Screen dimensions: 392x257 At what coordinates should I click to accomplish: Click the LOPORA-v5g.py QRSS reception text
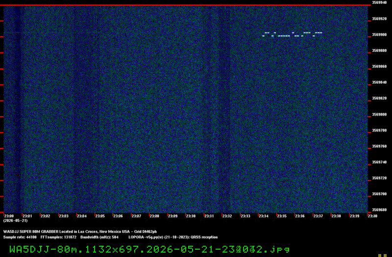[173, 237]
